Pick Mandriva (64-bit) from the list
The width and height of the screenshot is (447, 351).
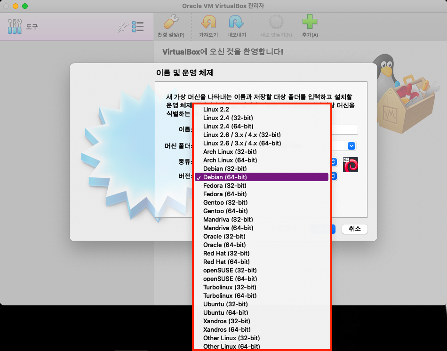[x=262, y=228]
